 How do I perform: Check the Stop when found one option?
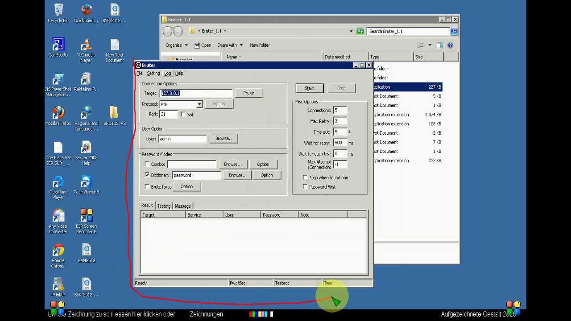click(x=305, y=177)
